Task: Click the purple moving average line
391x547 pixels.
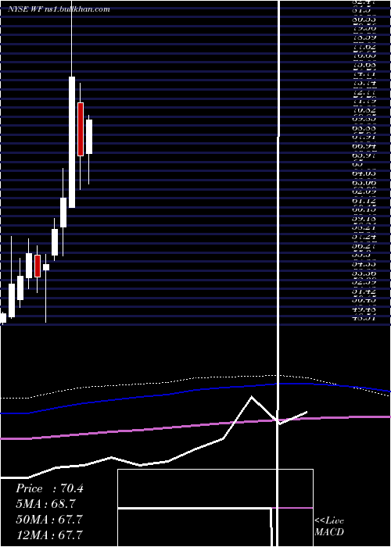Action: [x=195, y=426]
